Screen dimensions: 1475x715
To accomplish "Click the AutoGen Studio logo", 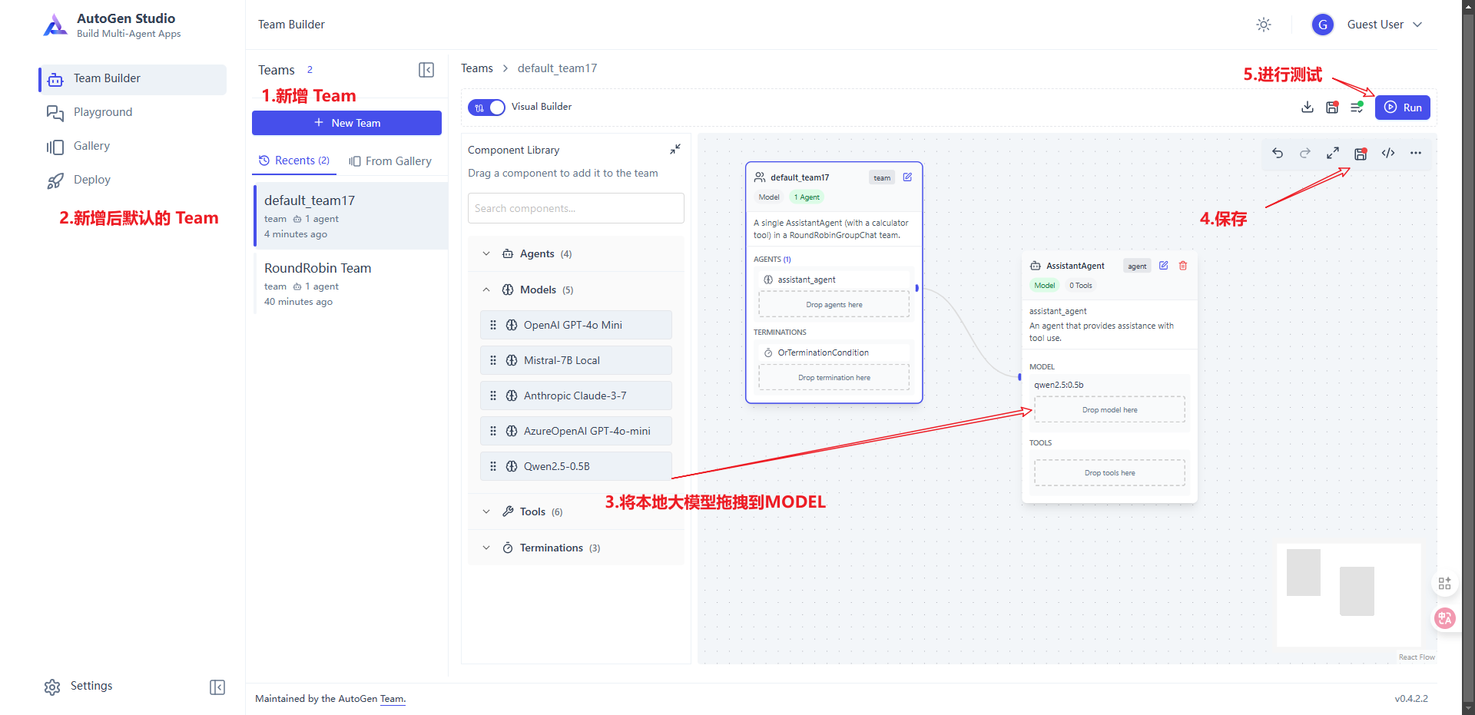I will click(x=55, y=25).
